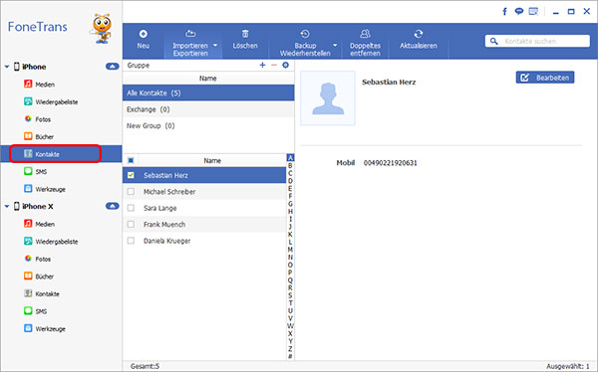
Task: Select contact name Frank Muench
Action: coord(164,224)
